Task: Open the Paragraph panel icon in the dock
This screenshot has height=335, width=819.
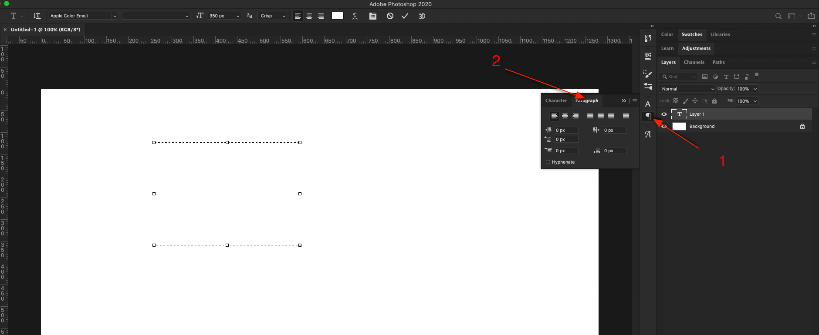Action: [x=648, y=116]
